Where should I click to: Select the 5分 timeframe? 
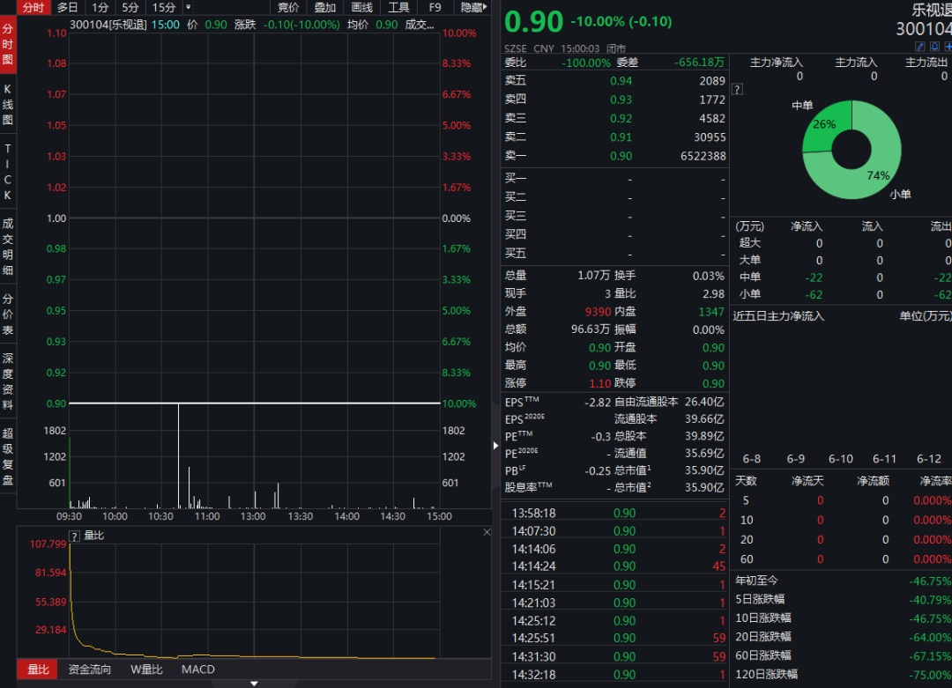click(130, 7)
